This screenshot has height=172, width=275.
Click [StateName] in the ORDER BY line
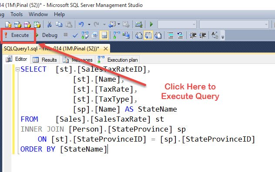point(83,149)
